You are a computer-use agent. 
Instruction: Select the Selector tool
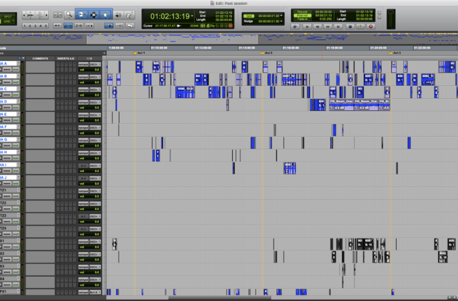[x=93, y=14]
